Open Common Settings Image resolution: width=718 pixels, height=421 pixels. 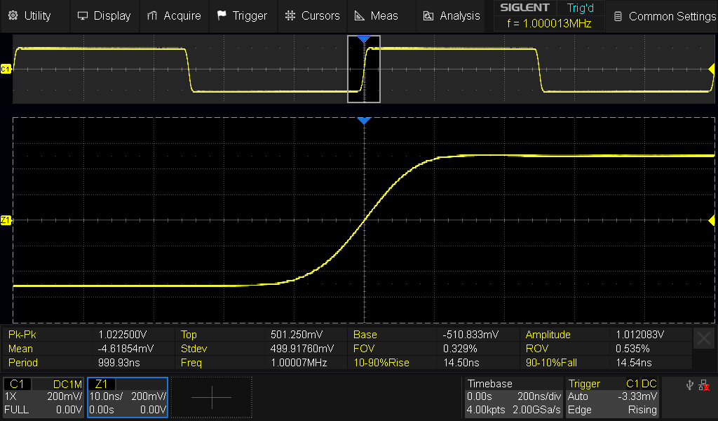click(x=663, y=16)
